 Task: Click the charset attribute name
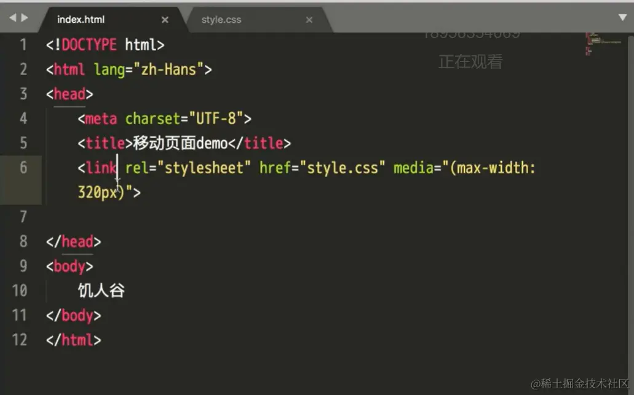point(153,119)
